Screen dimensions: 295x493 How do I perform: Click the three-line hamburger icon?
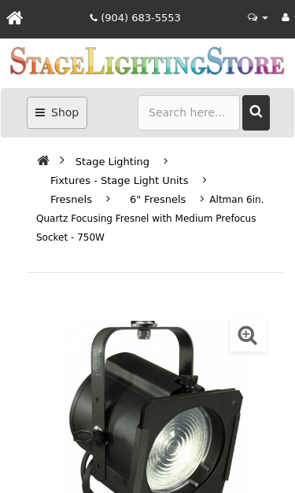tap(40, 112)
